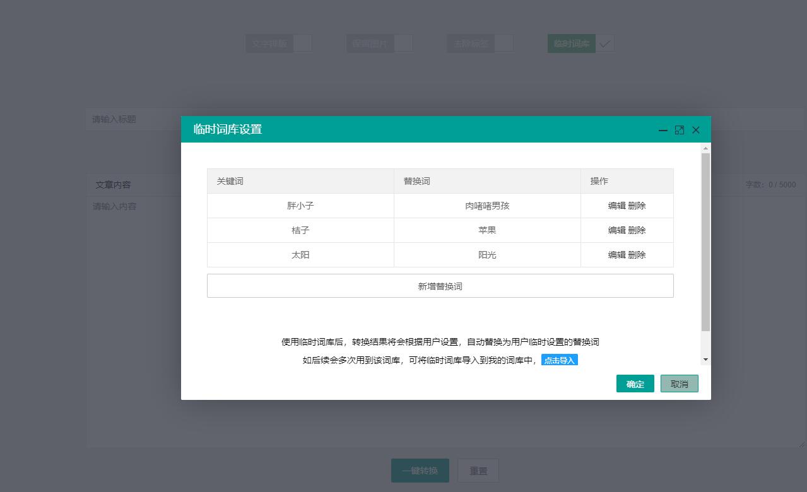Delete the 桔子 replacement row
This screenshot has height=492, width=807.
click(637, 230)
